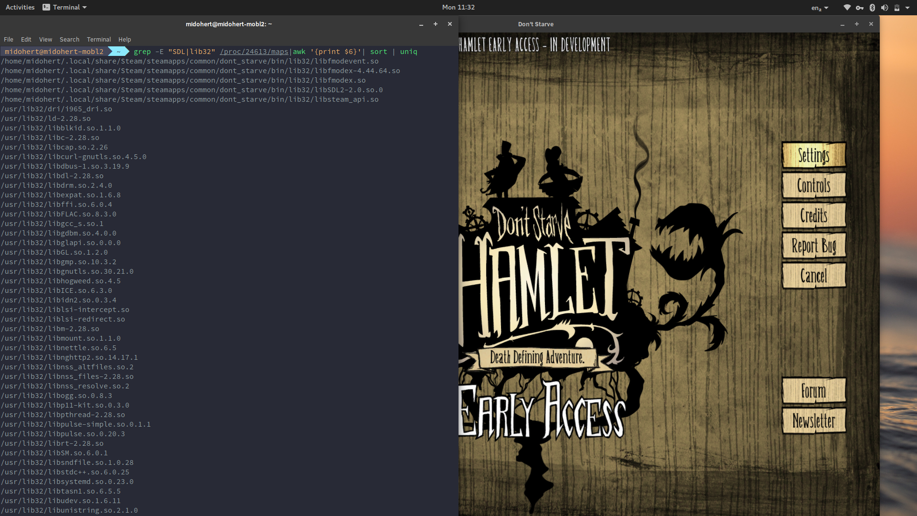Minimize the Don't Starve window
Image resolution: width=917 pixels, height=516 pixels.
click(x=842, y=24)
